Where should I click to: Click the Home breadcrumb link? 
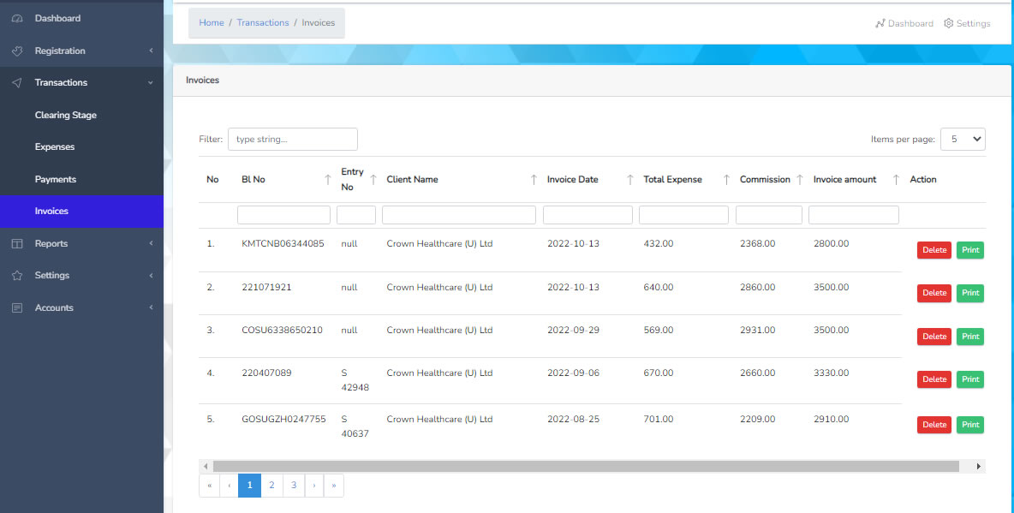click(212, 23)
